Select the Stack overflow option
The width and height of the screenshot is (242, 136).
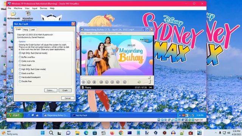(x=26, y=73)
